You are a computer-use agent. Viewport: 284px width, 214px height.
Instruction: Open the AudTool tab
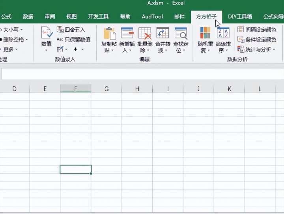[152, 17]
